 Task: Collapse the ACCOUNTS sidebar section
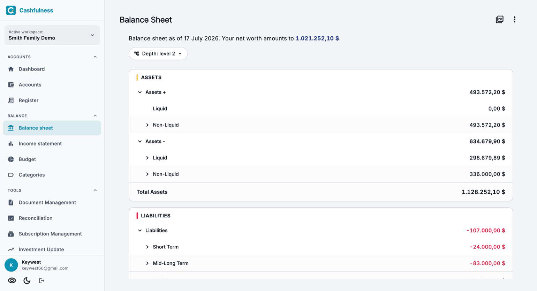(x=95, y=57)
